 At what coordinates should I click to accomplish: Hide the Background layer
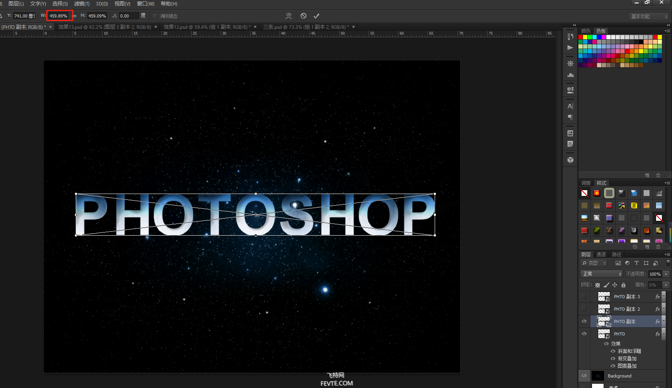pyautogui.click(x=584, y=376)
